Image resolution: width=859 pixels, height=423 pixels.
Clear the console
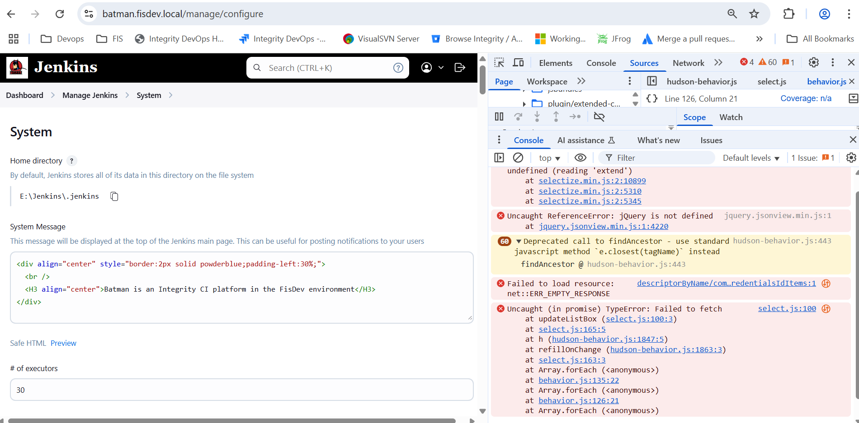point(518,158)
